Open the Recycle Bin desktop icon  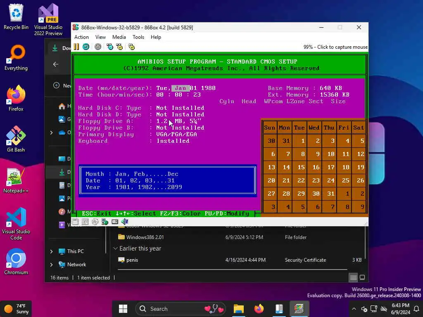(x=16, y=17)
